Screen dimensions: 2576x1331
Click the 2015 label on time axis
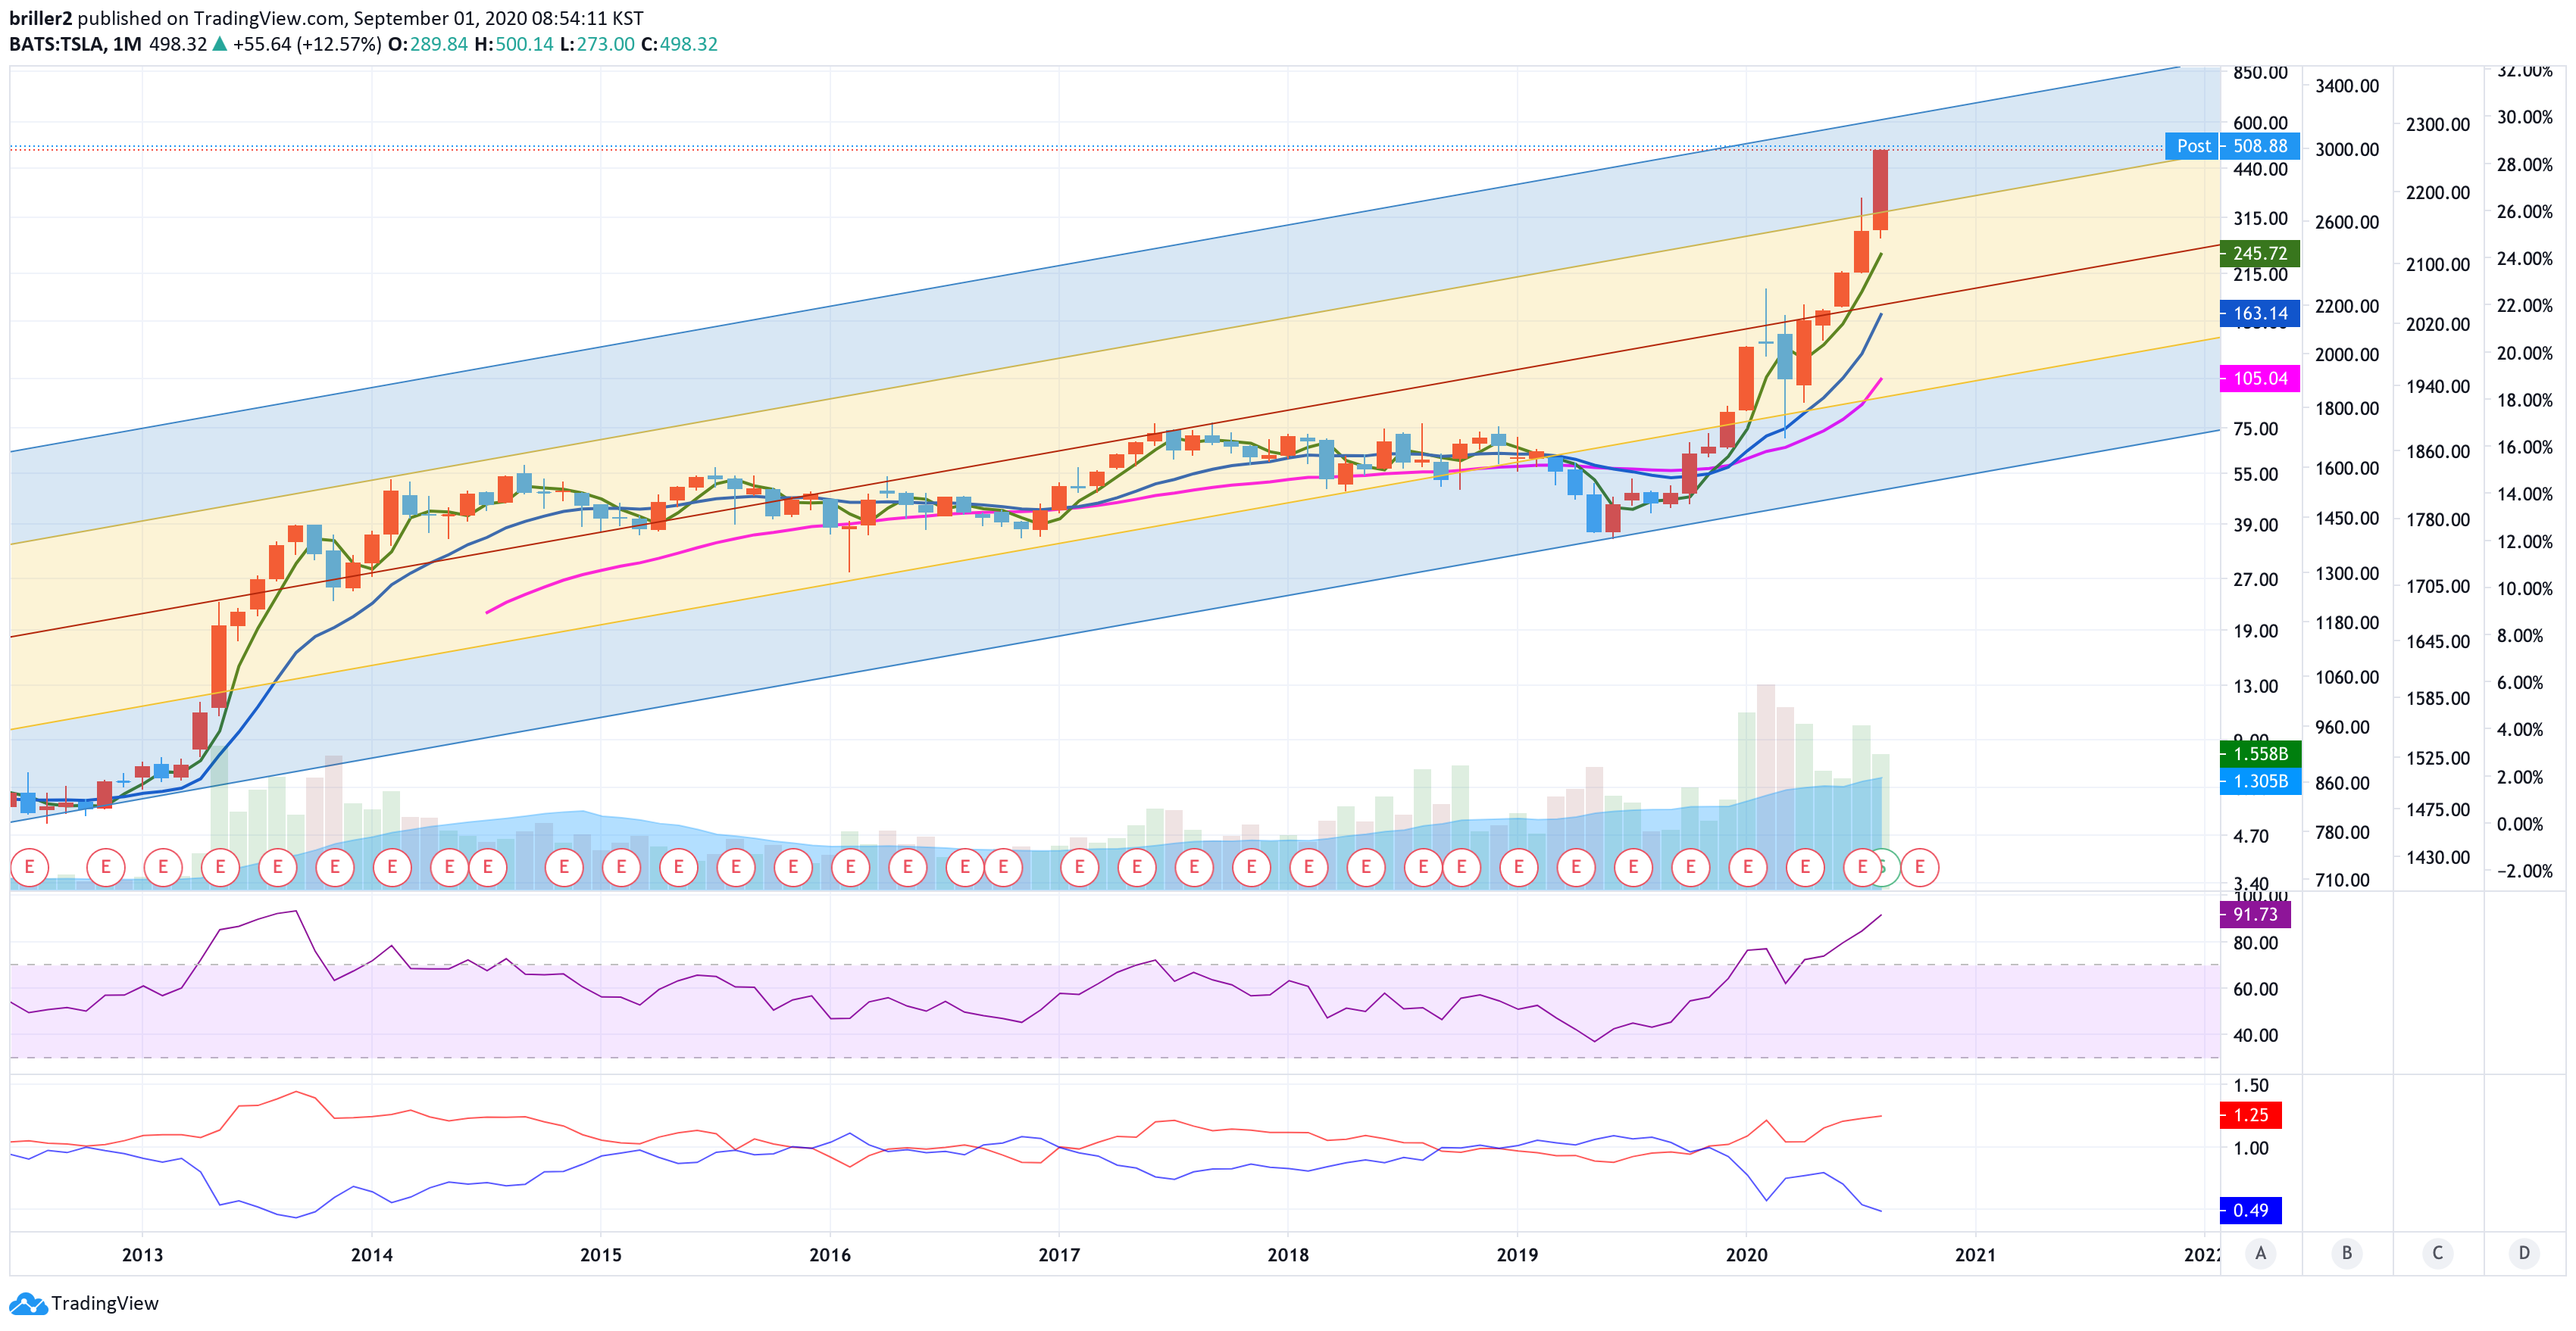click(600, 1255)
